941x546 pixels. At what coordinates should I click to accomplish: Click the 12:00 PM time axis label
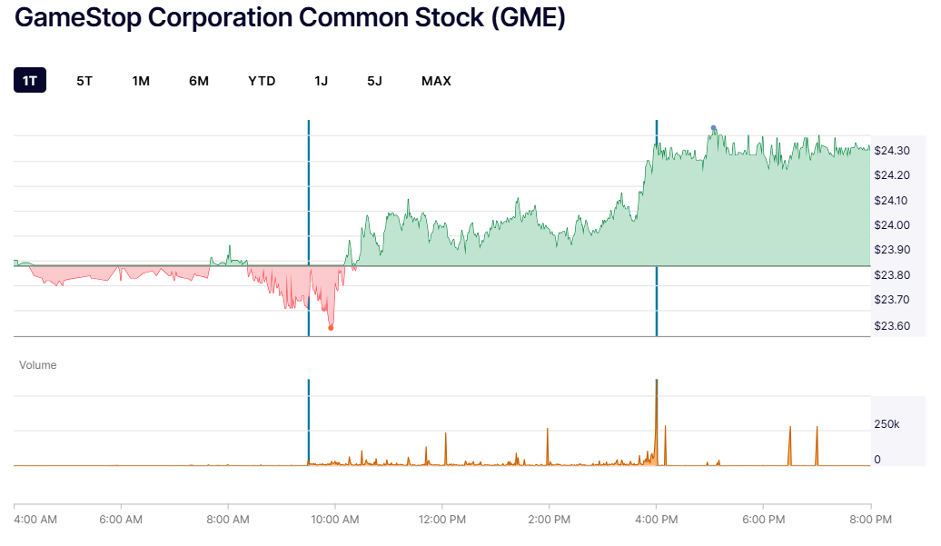pyautogui.click(x=442, y=520)
